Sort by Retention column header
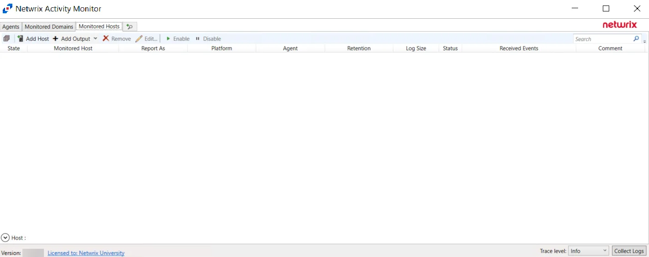Viewport: 649px width, 257px height. pos(359,48)
